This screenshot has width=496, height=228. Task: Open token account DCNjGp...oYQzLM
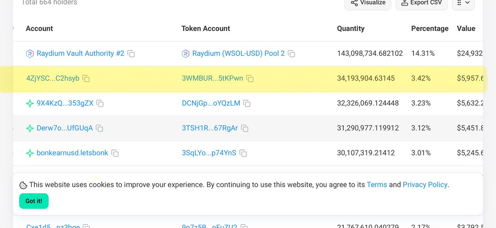click(211, 103)
